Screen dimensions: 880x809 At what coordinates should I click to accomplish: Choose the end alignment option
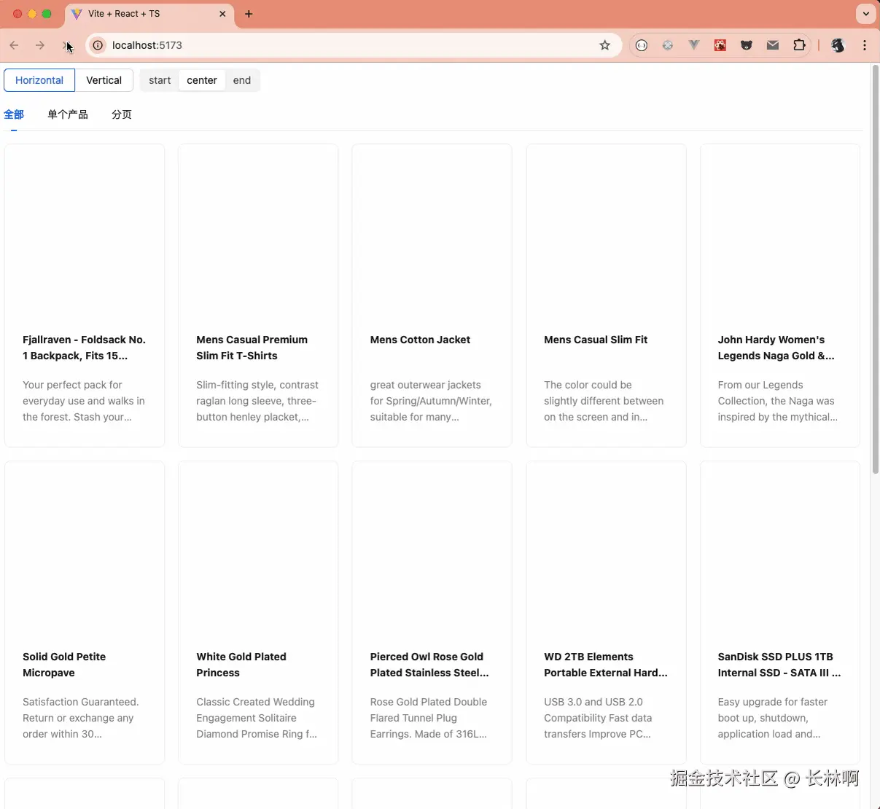pos(242,80)
